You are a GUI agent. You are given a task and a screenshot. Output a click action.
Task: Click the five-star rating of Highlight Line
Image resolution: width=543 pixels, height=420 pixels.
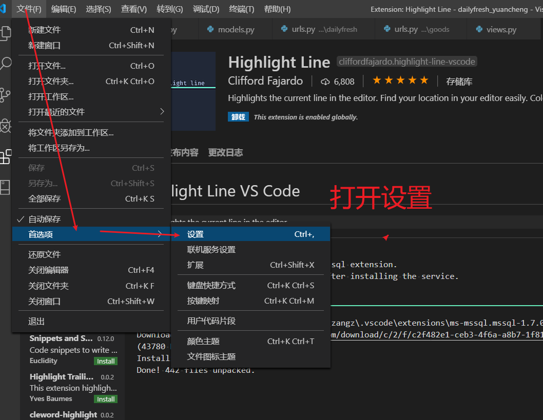[400, 81]
